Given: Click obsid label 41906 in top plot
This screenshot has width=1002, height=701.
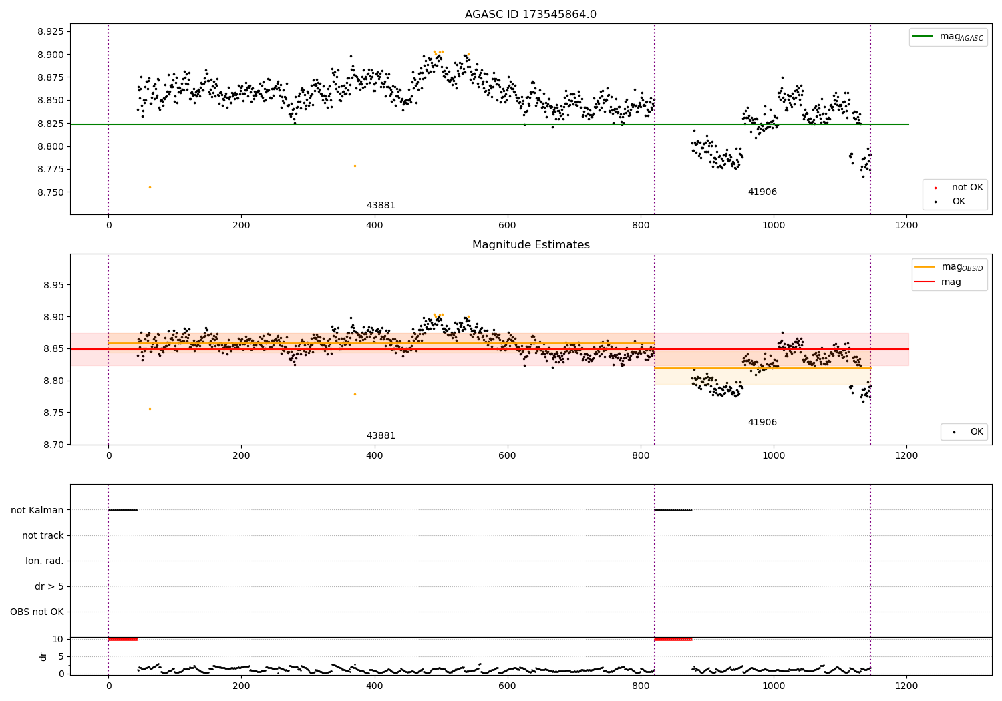Looking at the screenshot, I should [762, 192].
